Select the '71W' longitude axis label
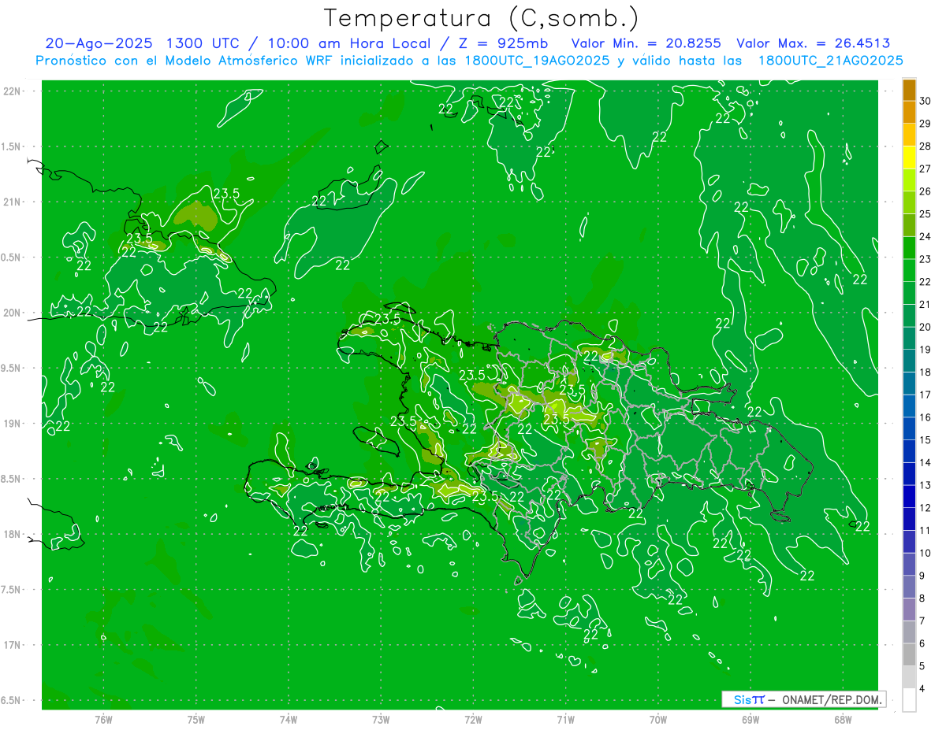Viewport: 946px width, 730px height. [565, 719]
